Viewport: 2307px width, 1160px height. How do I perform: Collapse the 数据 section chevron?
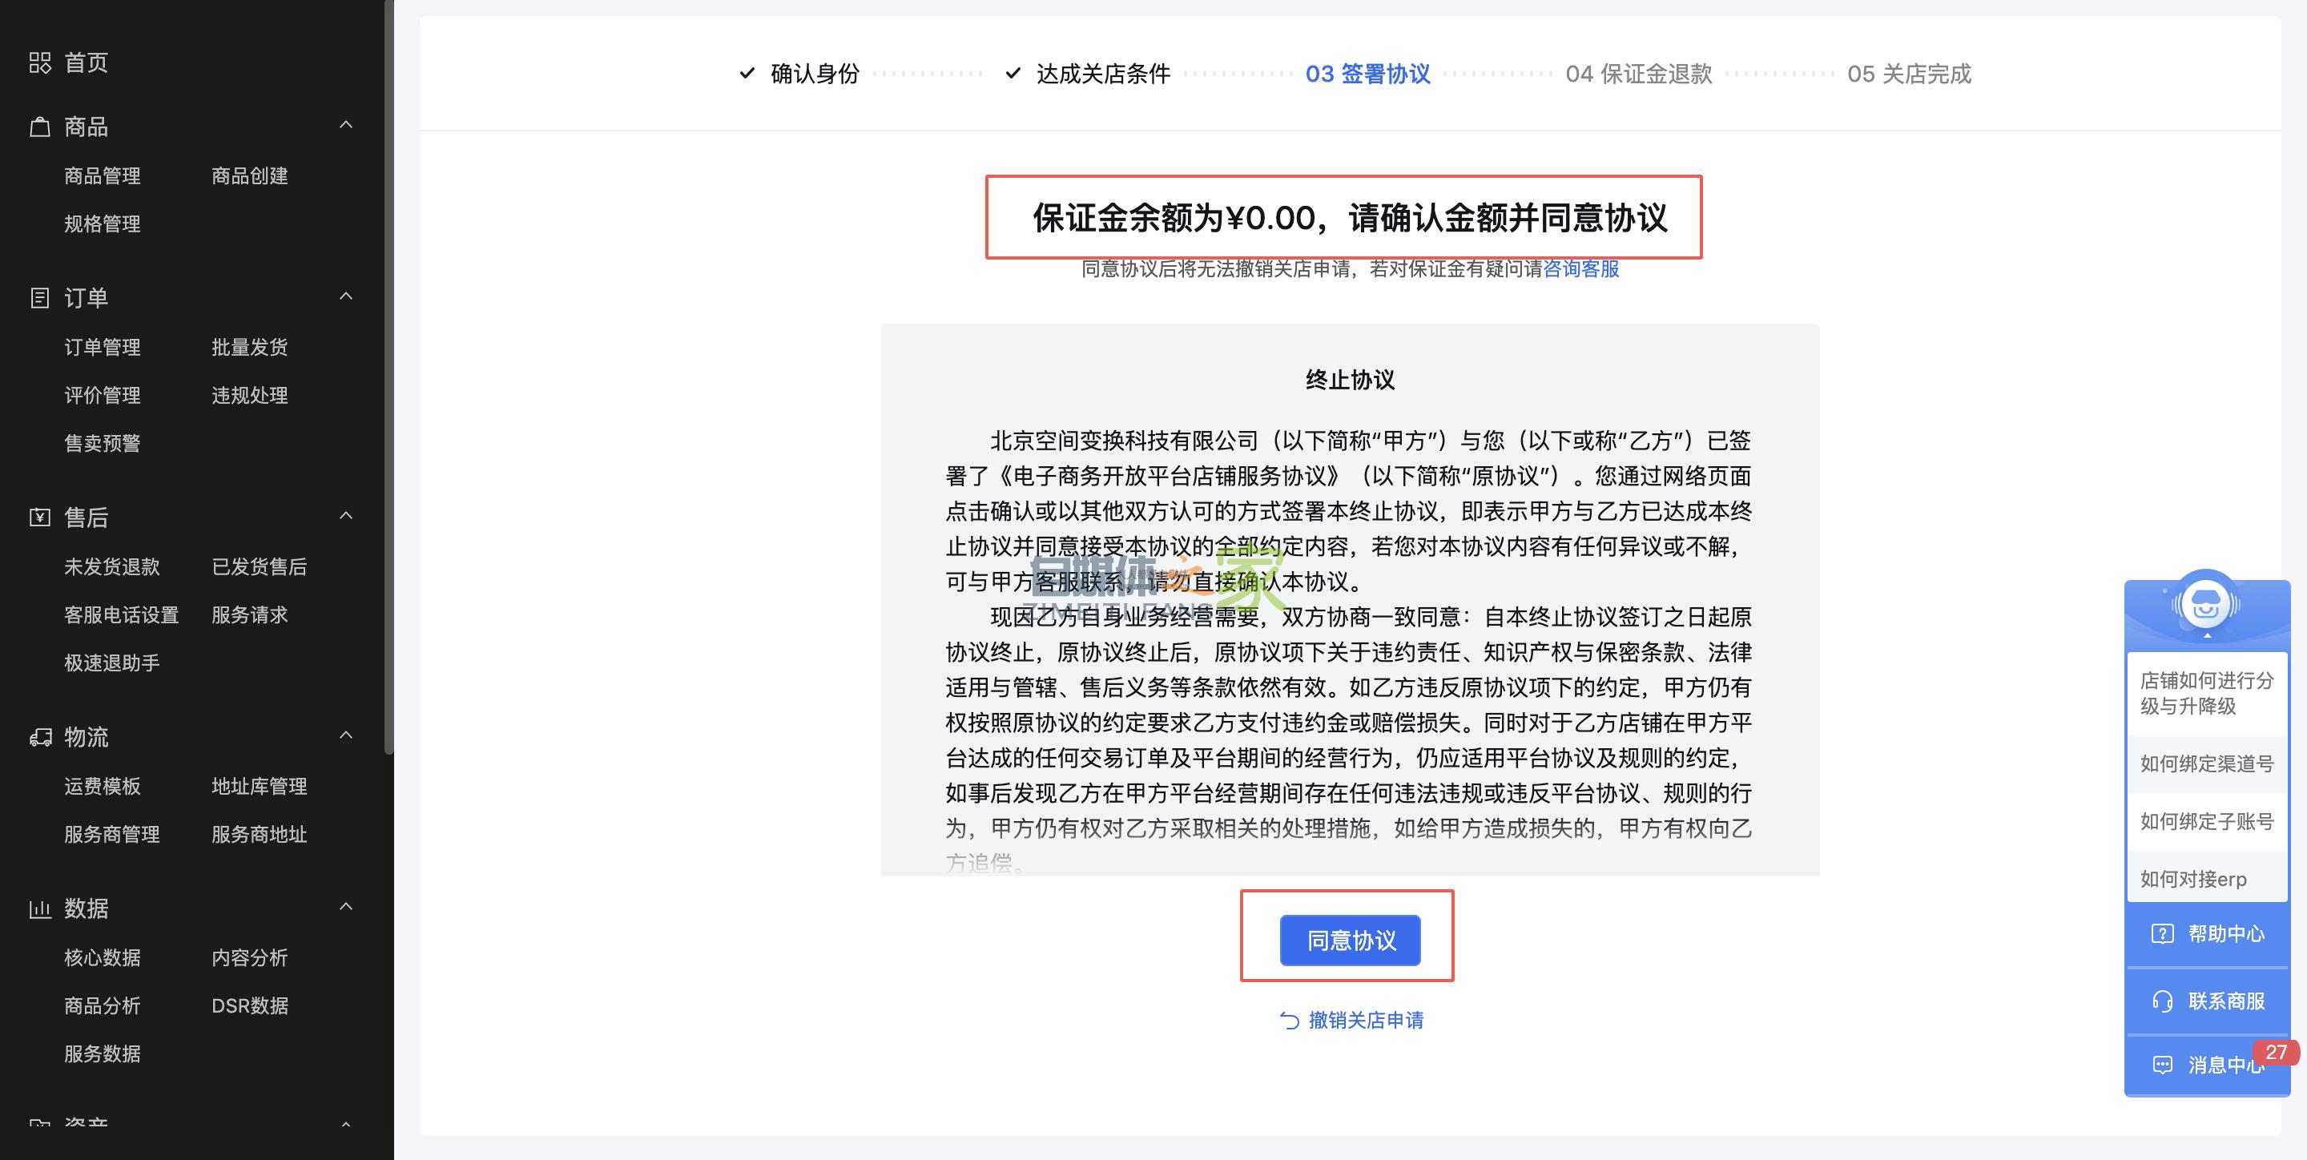tap(347, 908)
